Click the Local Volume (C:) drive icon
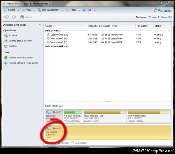Image resolution: width=175 pixels, height=154 pixels. (x=48, y=34)
